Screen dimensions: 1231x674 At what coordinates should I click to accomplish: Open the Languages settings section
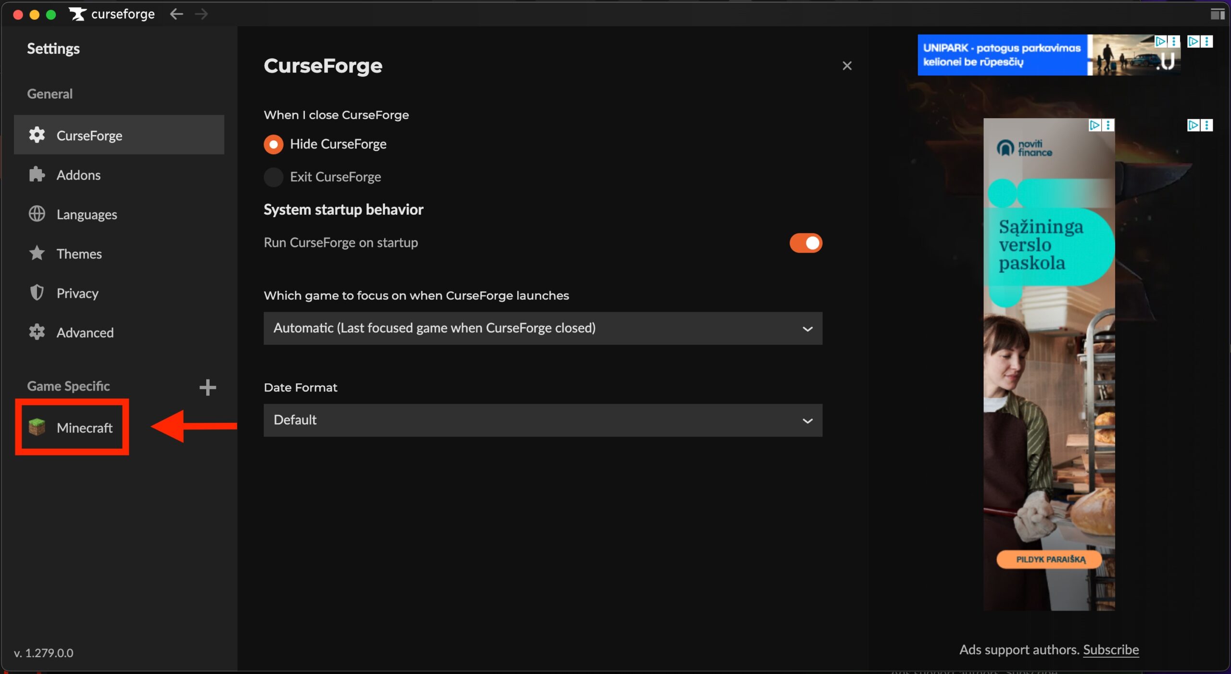click(119, 214)
